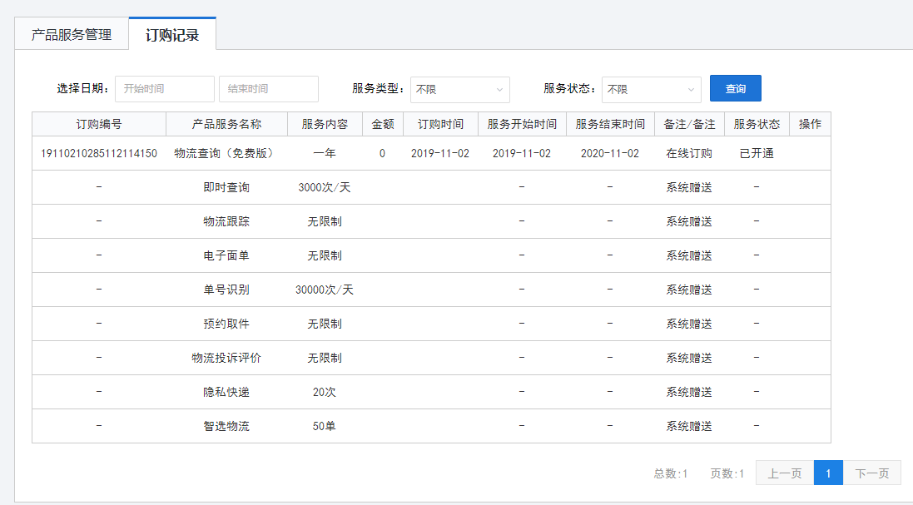Open the 服务类型 dropdown
This screenshot has height=505, width=913.
459,89
